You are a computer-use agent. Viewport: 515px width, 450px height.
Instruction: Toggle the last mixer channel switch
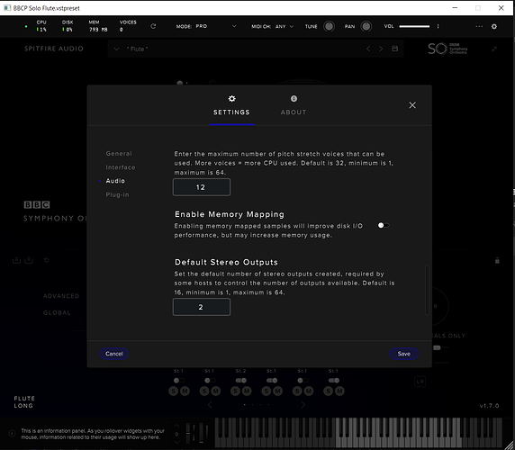[x=334, y=381]
